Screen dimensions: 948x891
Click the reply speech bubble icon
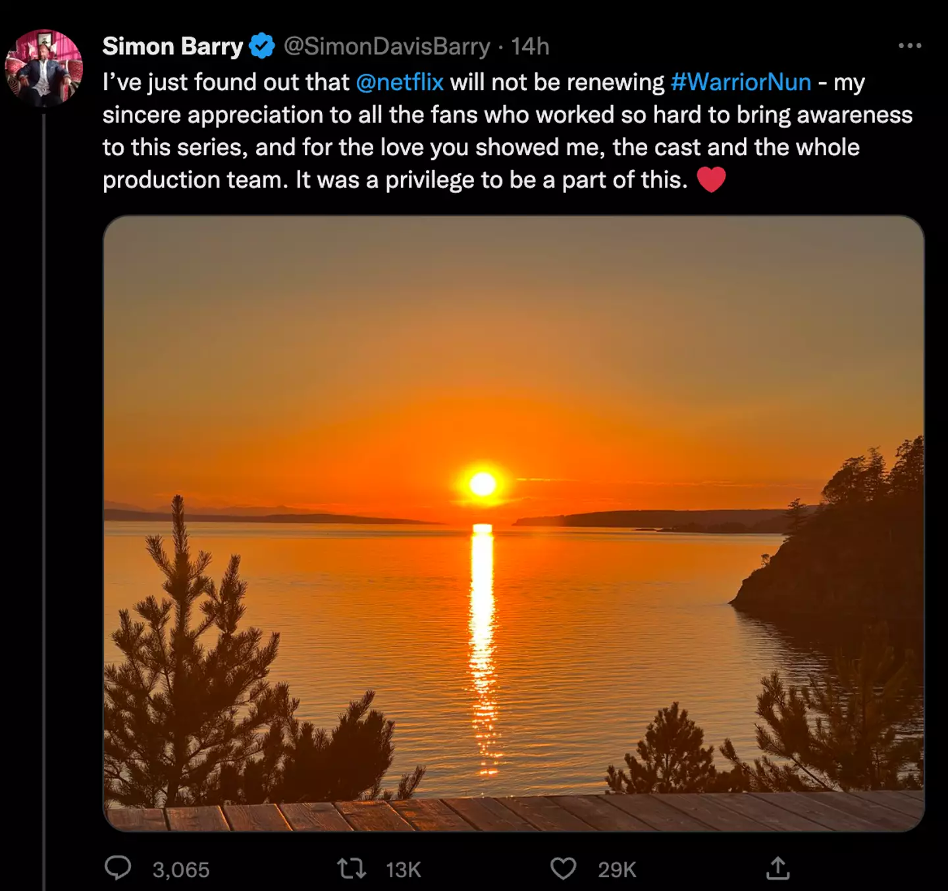(x=118, y=869)
